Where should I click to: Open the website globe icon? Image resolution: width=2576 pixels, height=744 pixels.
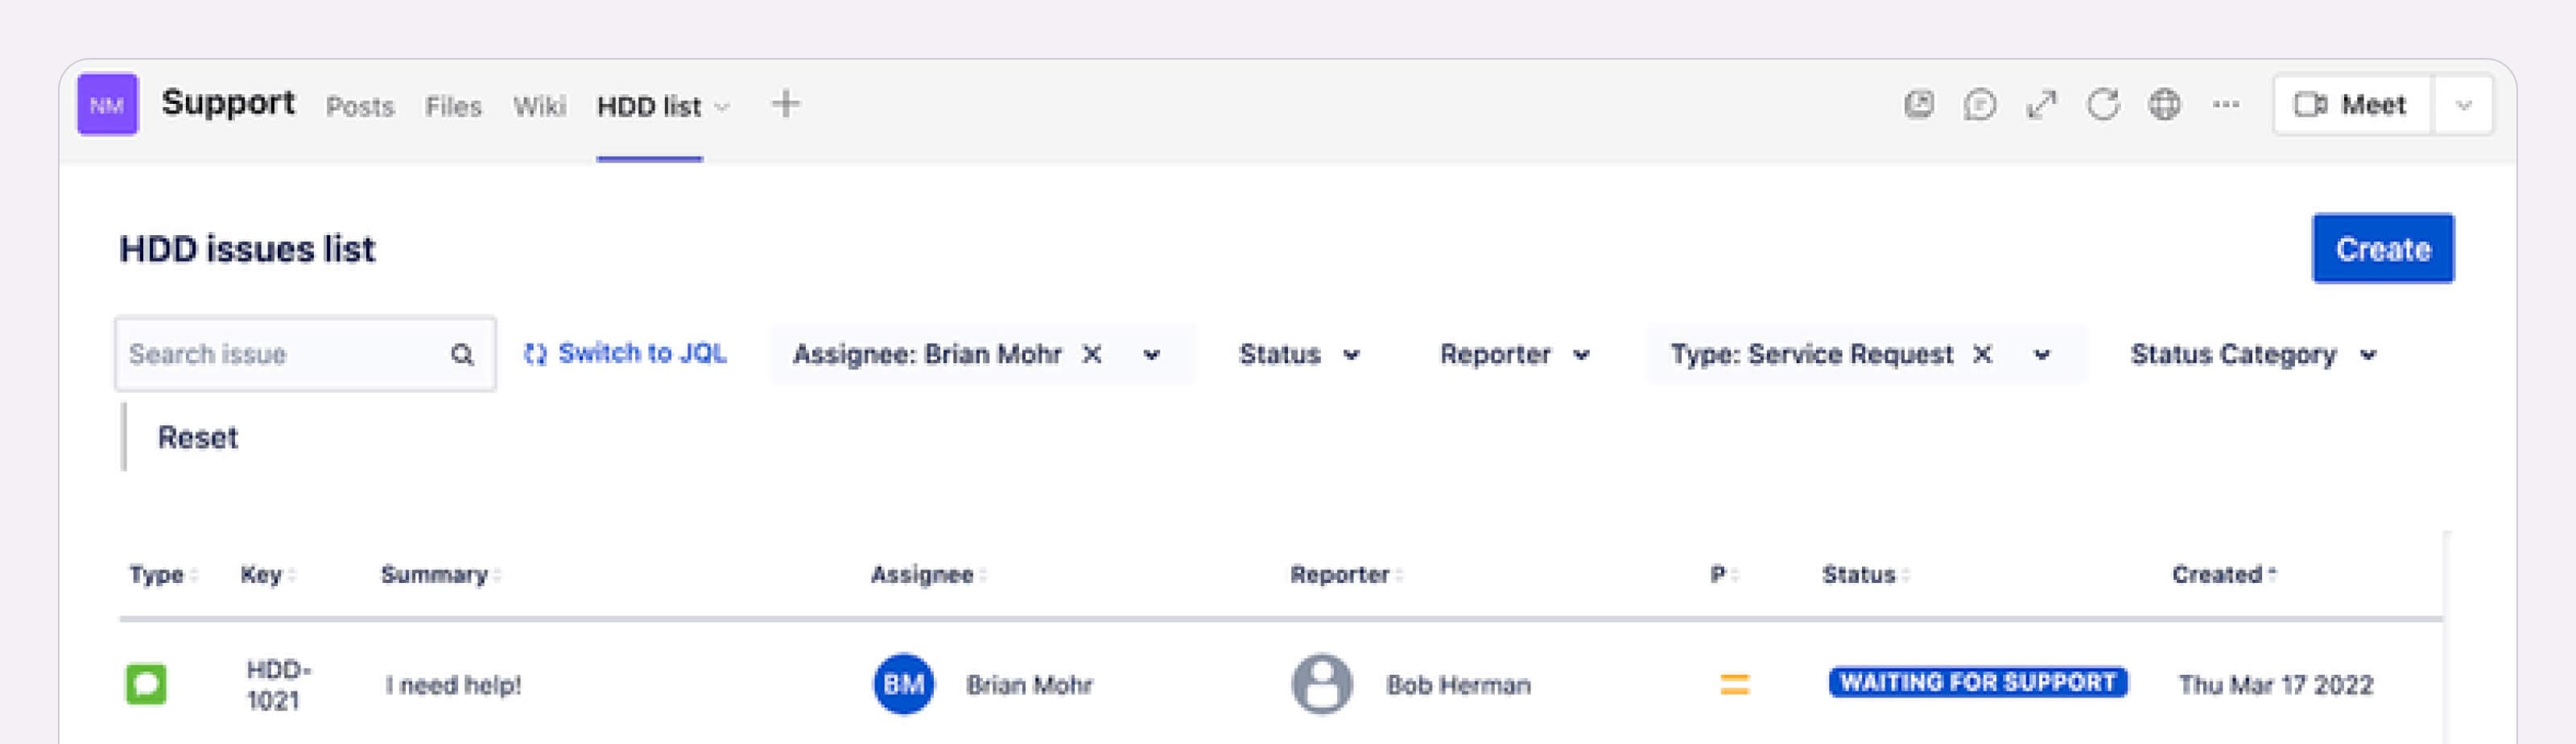coord(2164,104)
